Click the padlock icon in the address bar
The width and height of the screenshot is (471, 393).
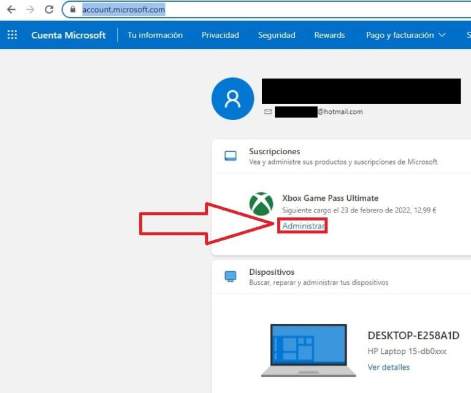pos(73,10)
